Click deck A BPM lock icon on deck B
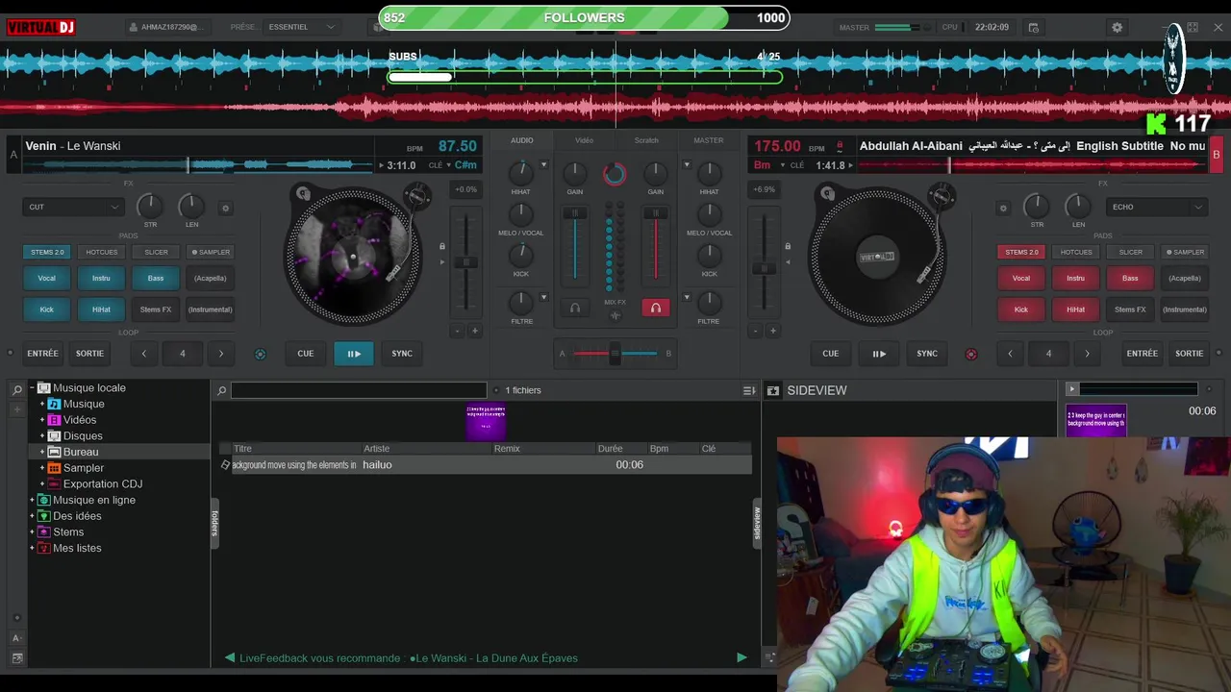 coord(840,146)
